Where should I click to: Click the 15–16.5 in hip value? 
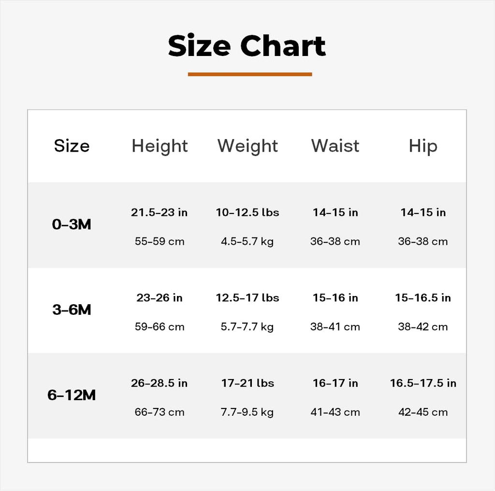click(x=423, y=298)
